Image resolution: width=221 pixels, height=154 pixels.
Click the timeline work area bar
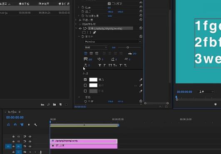click(84, 125)
